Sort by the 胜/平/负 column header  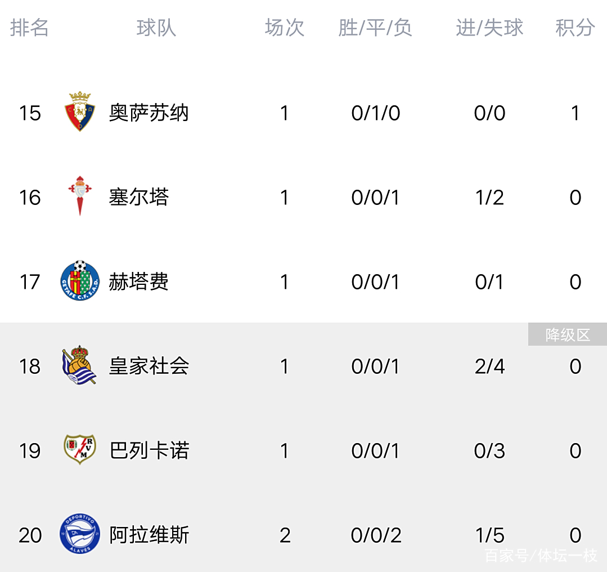coord(375,28)
